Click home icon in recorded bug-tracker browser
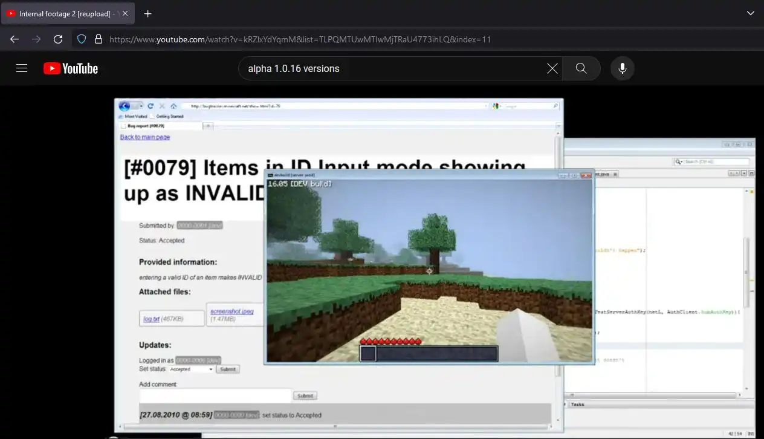Viewport: 764px width, 439px height. pyautogui.click(x=173, y=106)
